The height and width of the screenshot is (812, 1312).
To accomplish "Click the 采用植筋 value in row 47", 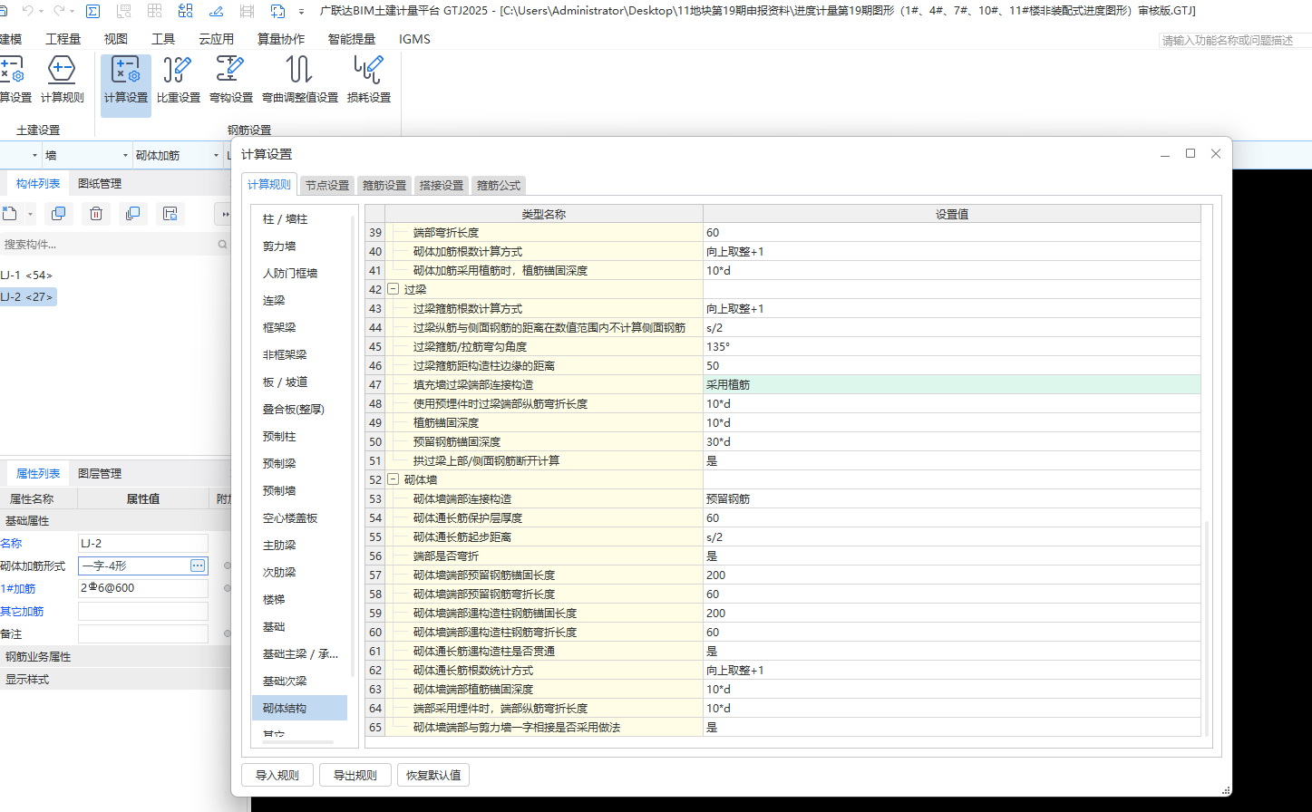I will click(952, 384).
